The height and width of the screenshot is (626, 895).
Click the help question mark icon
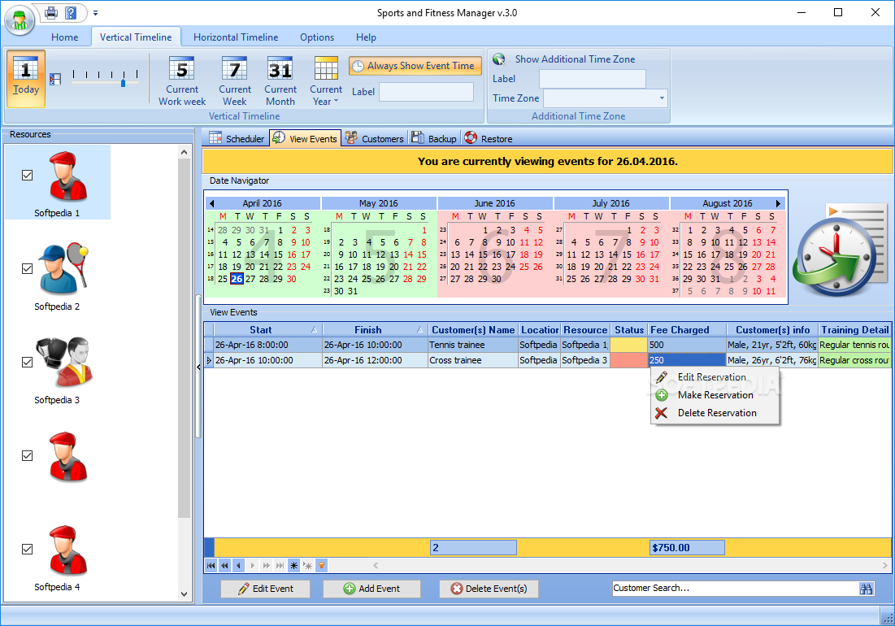pyautogui.click(x=71, y=12)
